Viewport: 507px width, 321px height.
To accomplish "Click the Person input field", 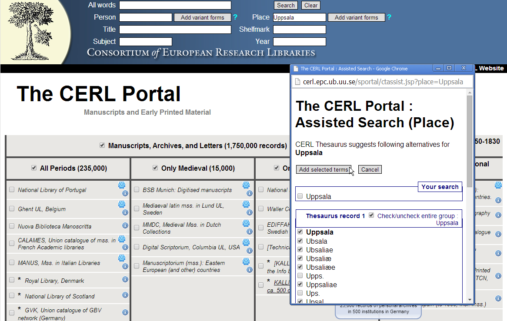I will [x=146, y=17].
